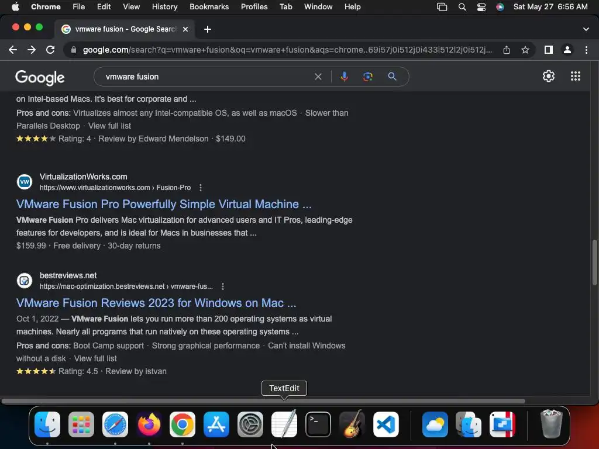Click the VirtualizationWorks site favicon
This screenshot has height=449, width=599.
click(25, 182)
